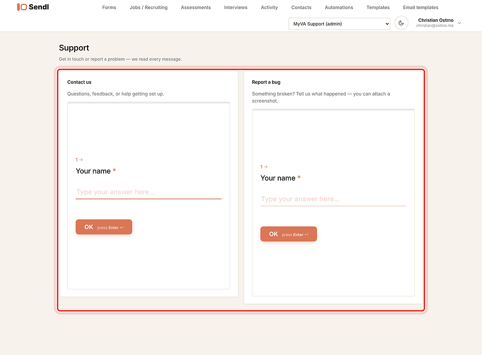Click the "Support" page heading

click(x=74, y=48)
